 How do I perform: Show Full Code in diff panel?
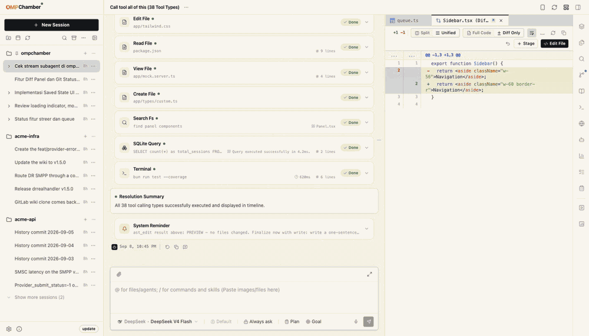[x=479, y=33]
